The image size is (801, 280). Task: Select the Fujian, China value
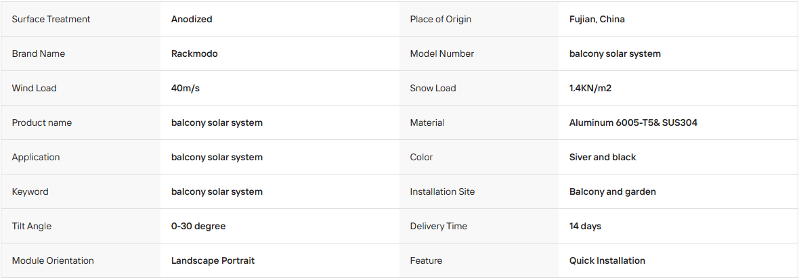pyautogui.click(x=597, y=20)
